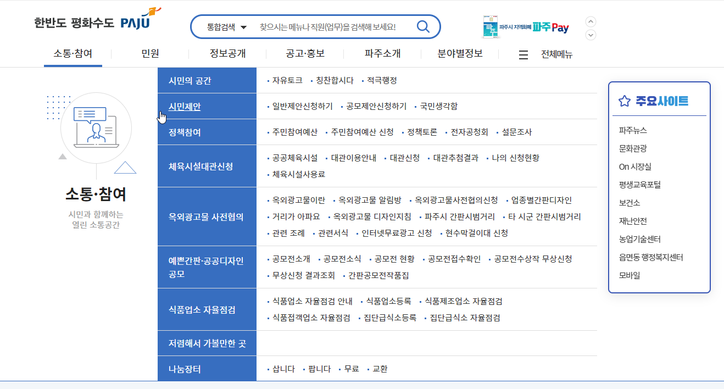The height and width of the screenshot is (389, 724).
Task: Open 평생교육포털 in 주요사이트
Action: [639, 185]
